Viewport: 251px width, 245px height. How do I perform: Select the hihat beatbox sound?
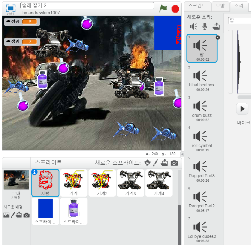click(x=202, y=78)
